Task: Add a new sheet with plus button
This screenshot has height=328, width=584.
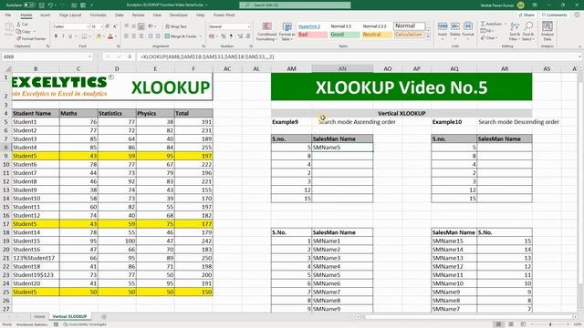Action: point(104,316)
